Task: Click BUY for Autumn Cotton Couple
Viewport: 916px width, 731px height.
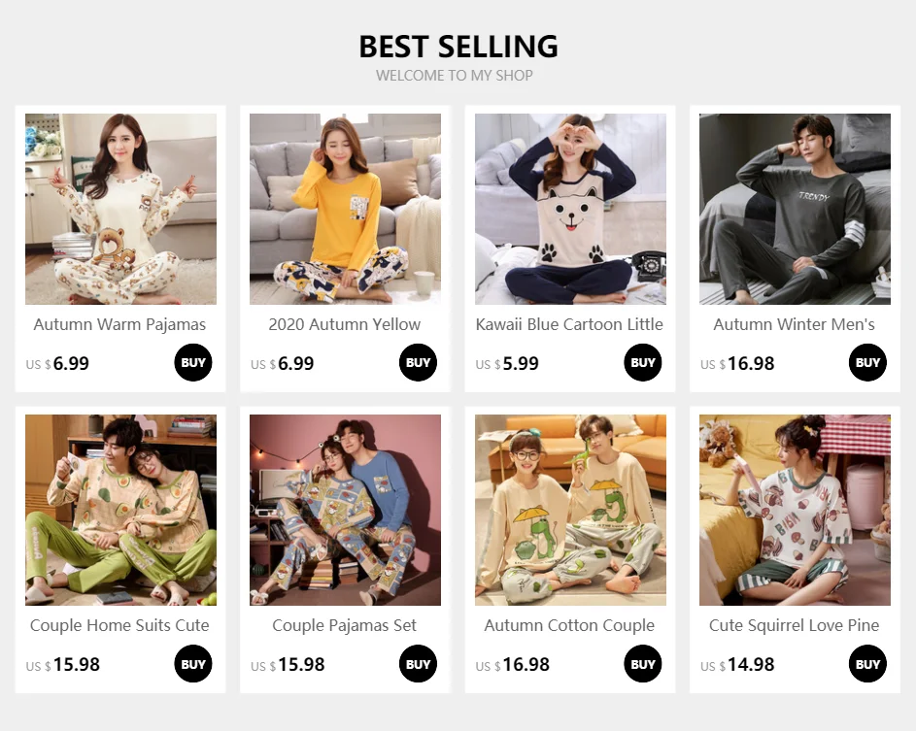Action: tap(643, 664)
